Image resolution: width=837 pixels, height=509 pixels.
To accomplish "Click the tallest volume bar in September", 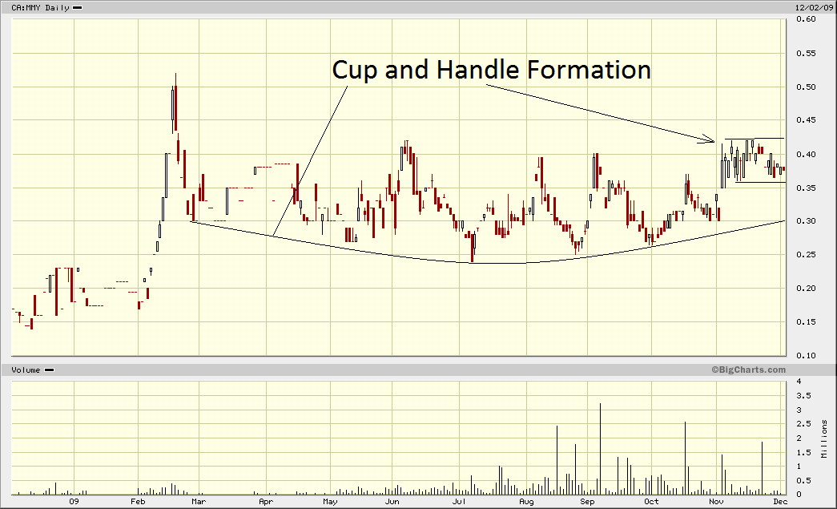I will click(x=600, y=449).
